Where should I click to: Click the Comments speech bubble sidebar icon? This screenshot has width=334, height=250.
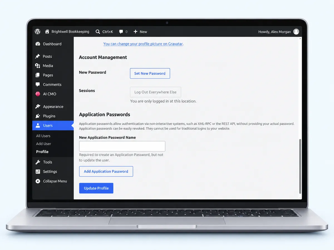(38, 85)
